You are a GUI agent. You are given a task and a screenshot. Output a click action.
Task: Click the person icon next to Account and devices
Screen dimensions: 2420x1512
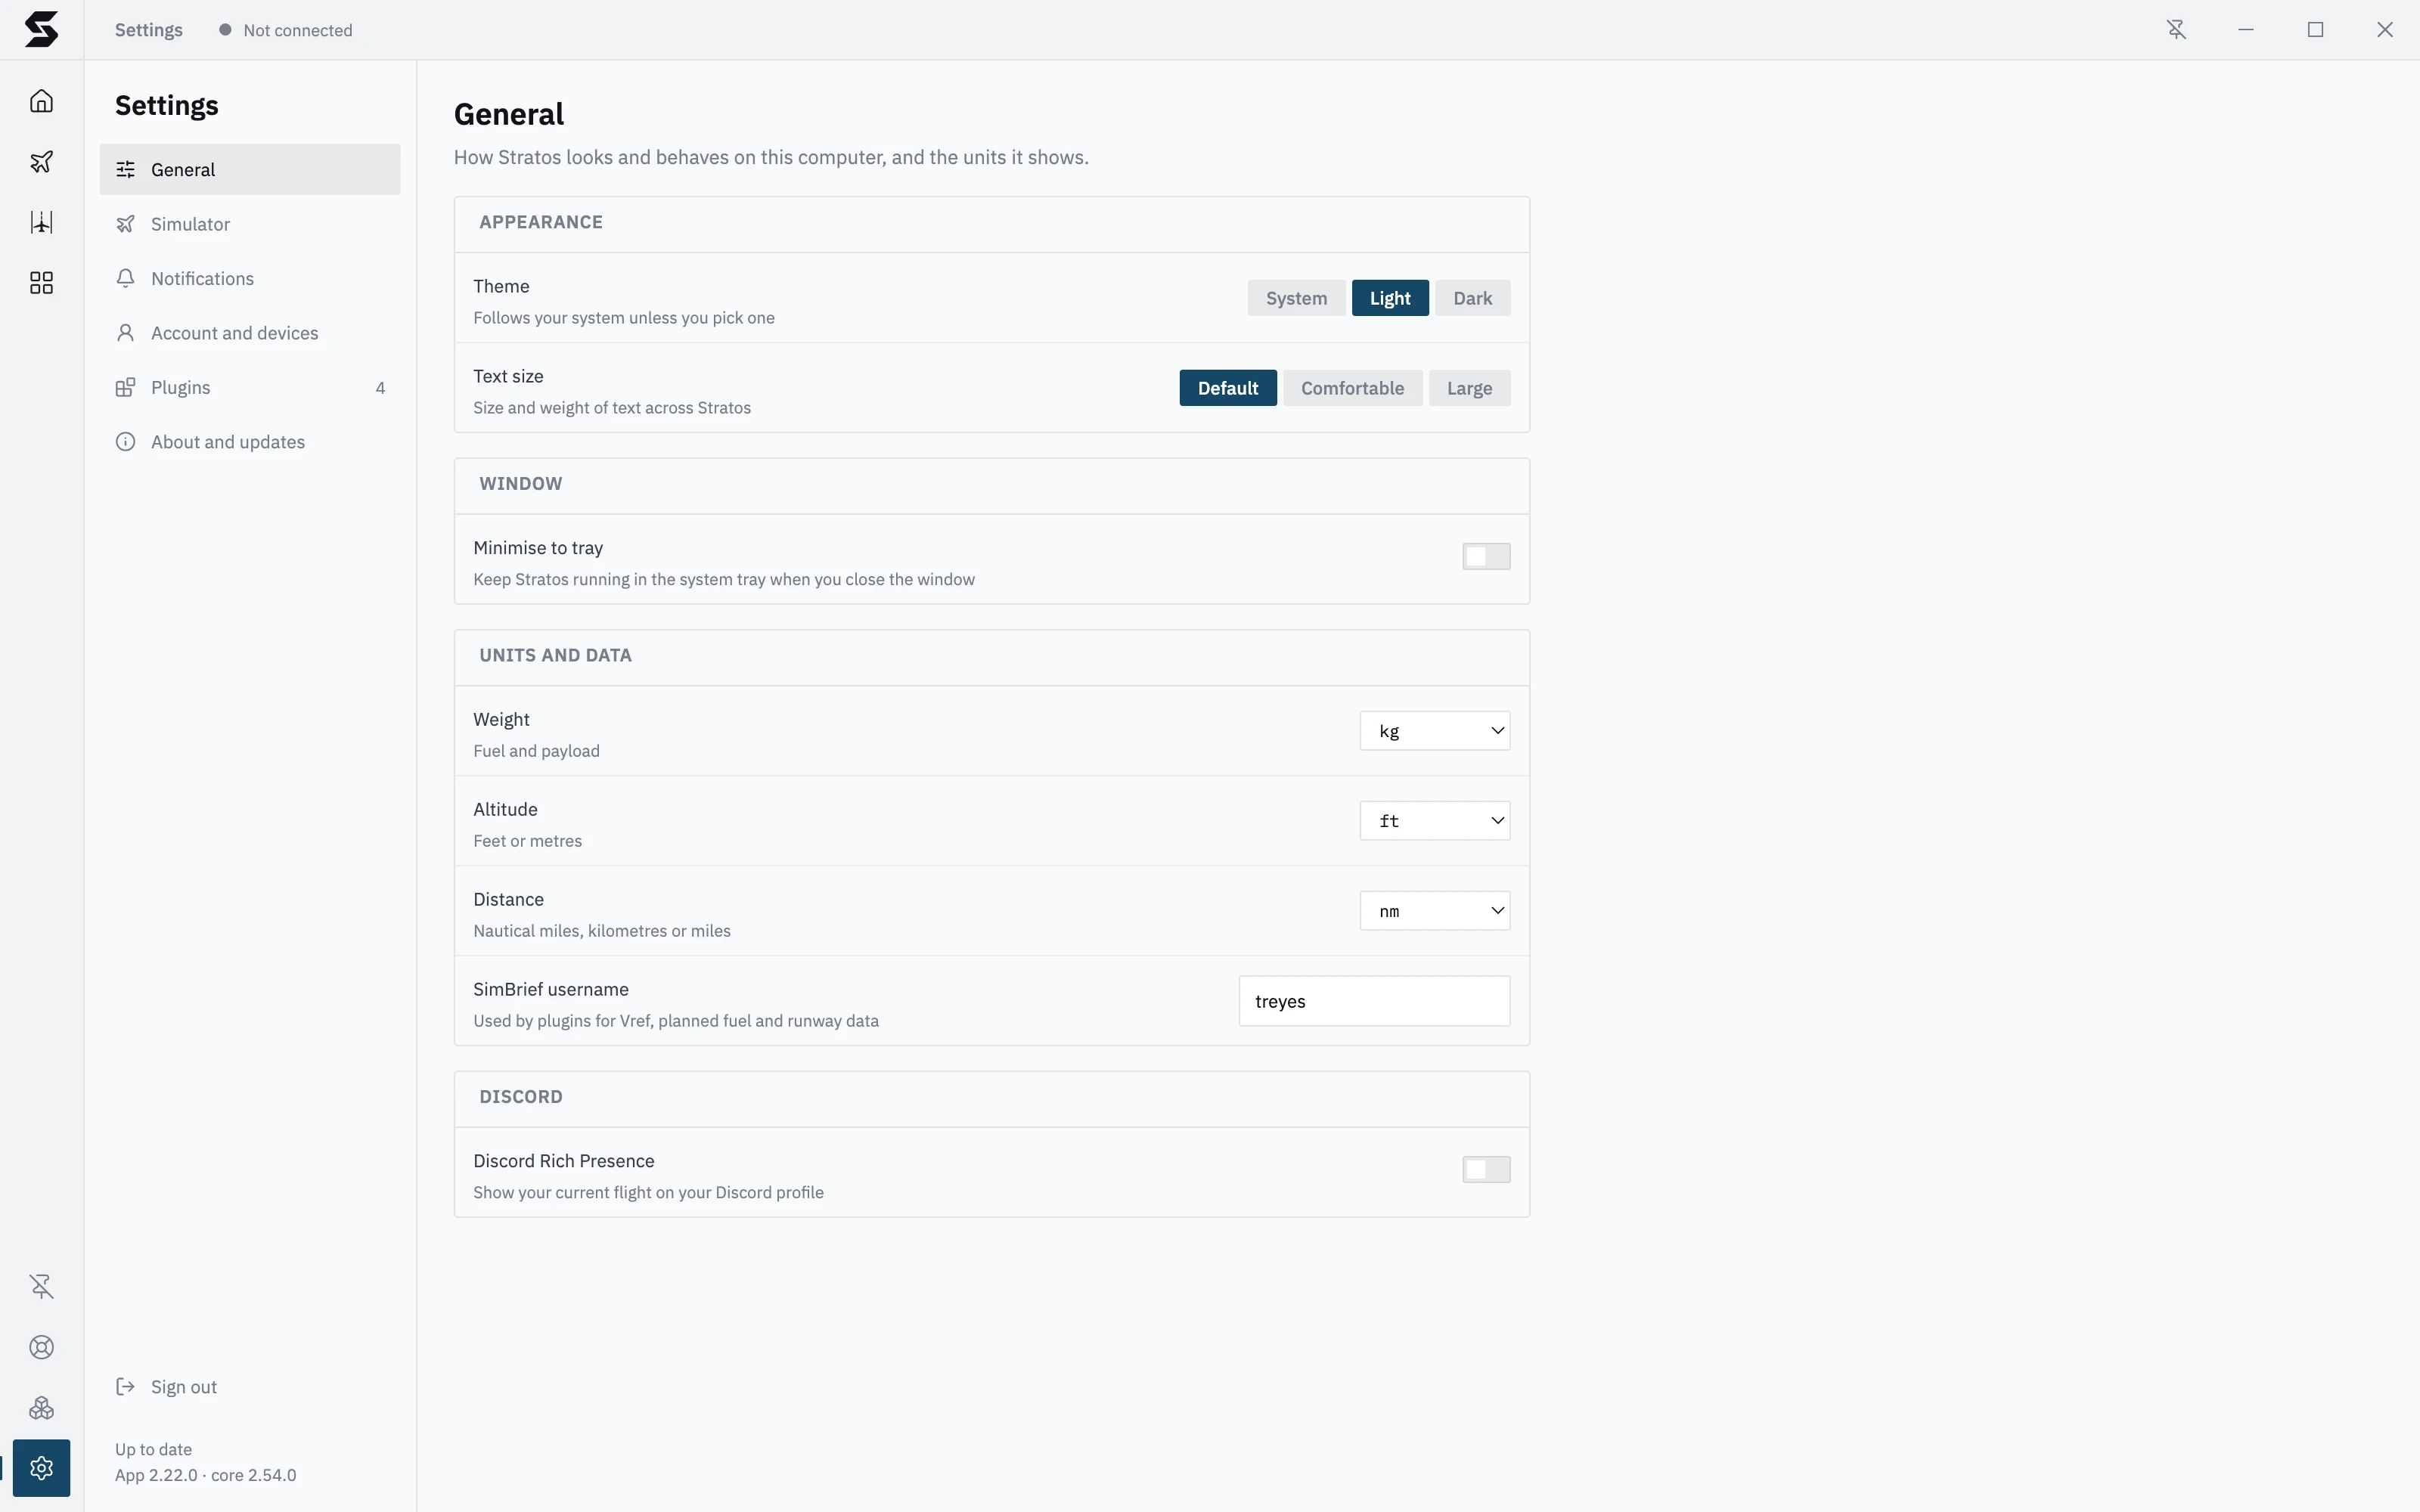[125, 333]
